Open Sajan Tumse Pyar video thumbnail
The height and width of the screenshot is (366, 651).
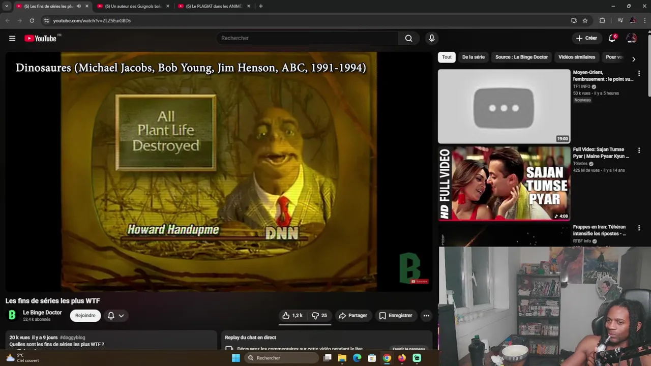click(x=504, y=184)
